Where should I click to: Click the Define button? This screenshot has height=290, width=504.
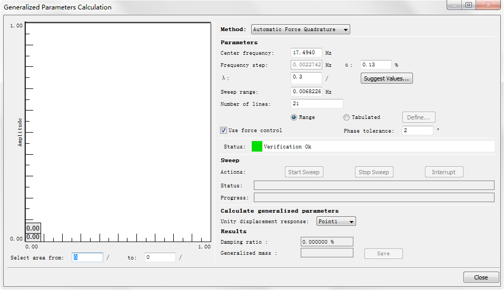pos(419,117)
